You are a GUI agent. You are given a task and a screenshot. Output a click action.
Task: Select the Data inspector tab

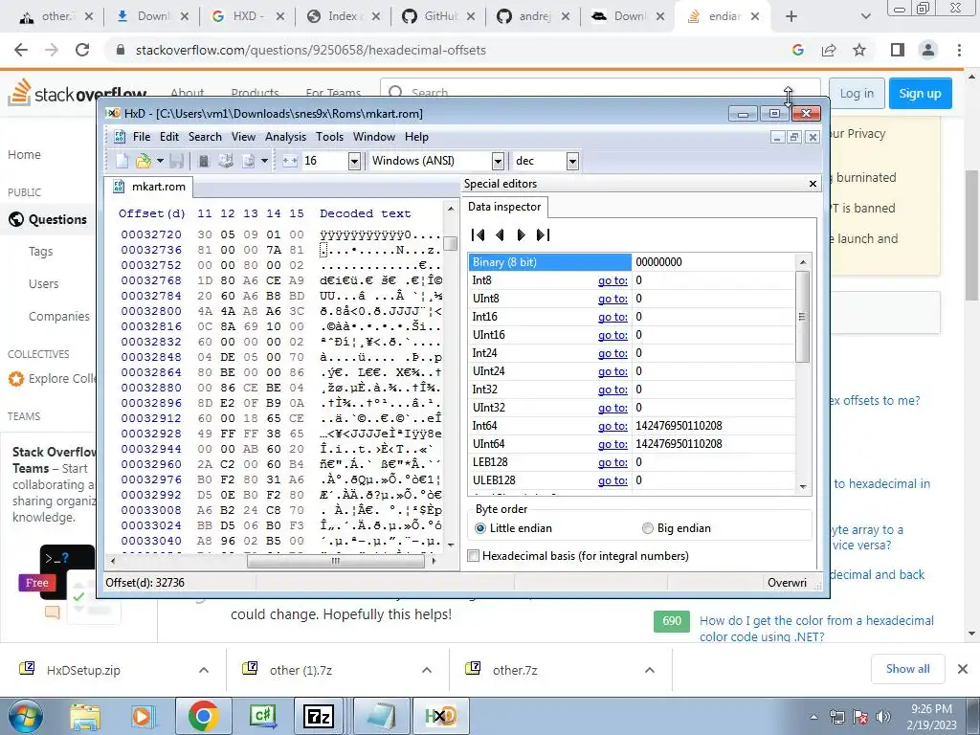click(504, 207)
